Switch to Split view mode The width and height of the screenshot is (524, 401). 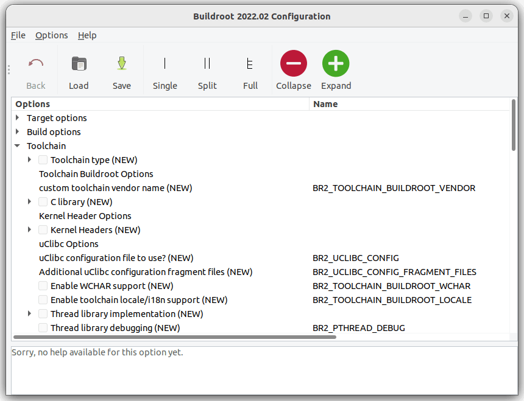coord(207,64)
